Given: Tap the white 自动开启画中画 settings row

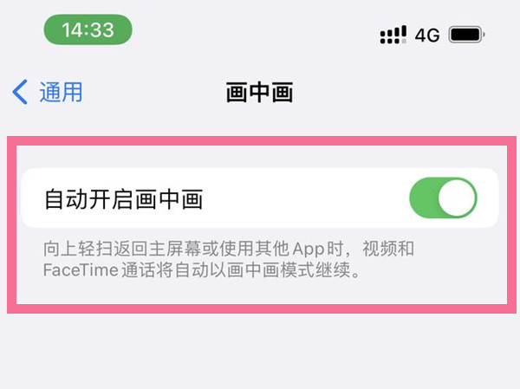Looking at the screenshot, I should pyautogui.click(x=260, y=198).
